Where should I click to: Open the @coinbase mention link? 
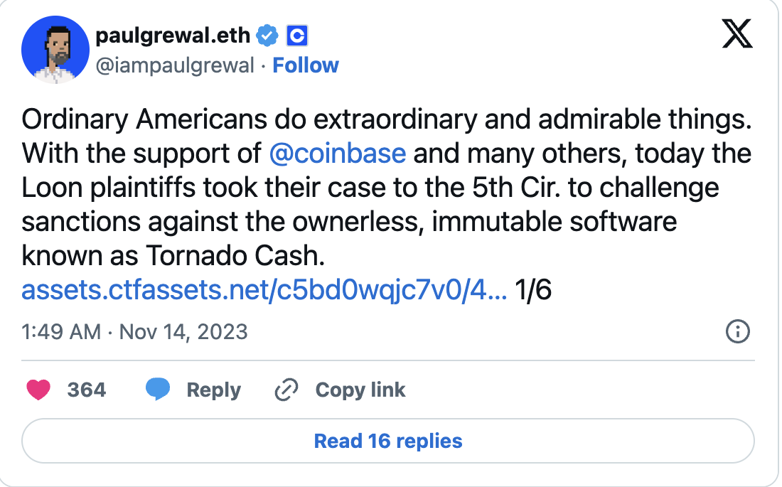(338, 154)
